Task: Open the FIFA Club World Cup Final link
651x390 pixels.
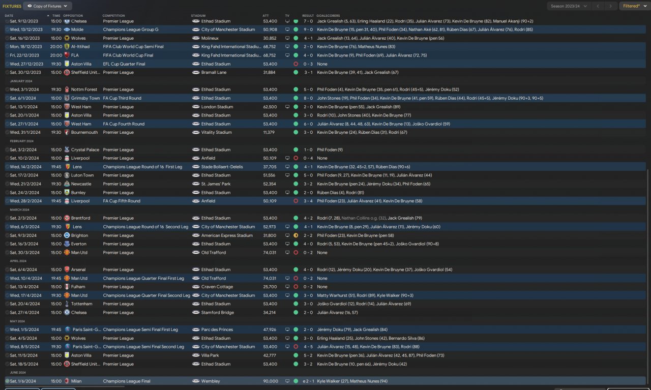Action: point(128,55)
